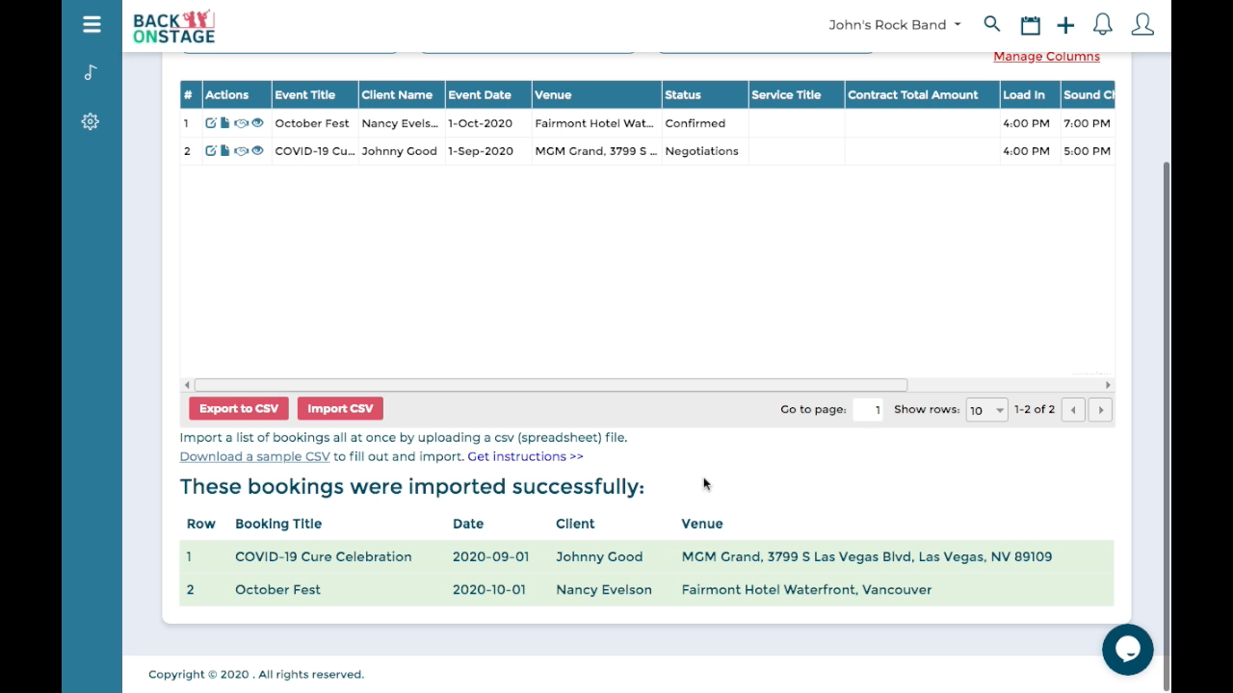Select the Confirmed status cell
The width and height of the screenshot is (1233, 693).
(704, 123)
